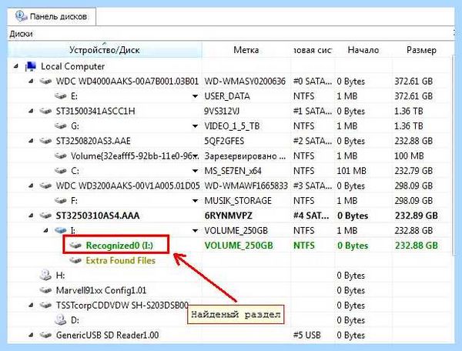
Task: Collapse the I: partition node
Action: 45,231
